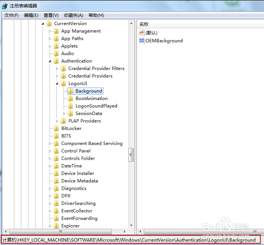Collapse the Authentication key
Viewport: 264px width, 245px height.
[50, 61]
